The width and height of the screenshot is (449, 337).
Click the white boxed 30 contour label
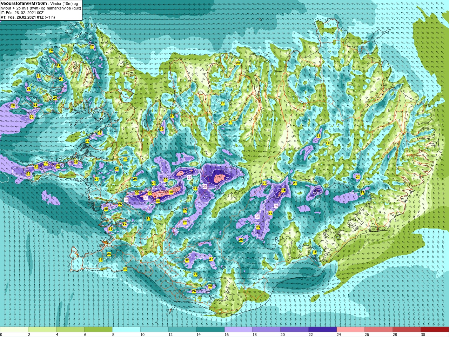coord(146,198)
